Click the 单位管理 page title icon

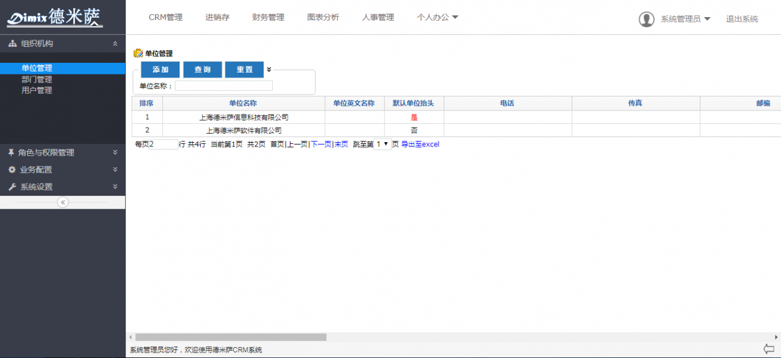pos(138,54)
